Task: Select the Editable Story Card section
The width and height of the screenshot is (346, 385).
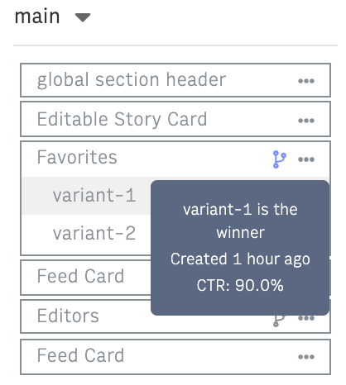Action: pyautogui.click(x=175, y=119)
